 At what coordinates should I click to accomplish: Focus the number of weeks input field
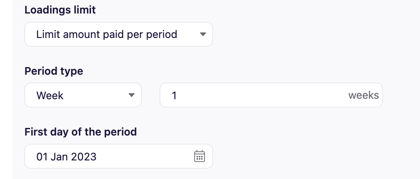[254, 95]
